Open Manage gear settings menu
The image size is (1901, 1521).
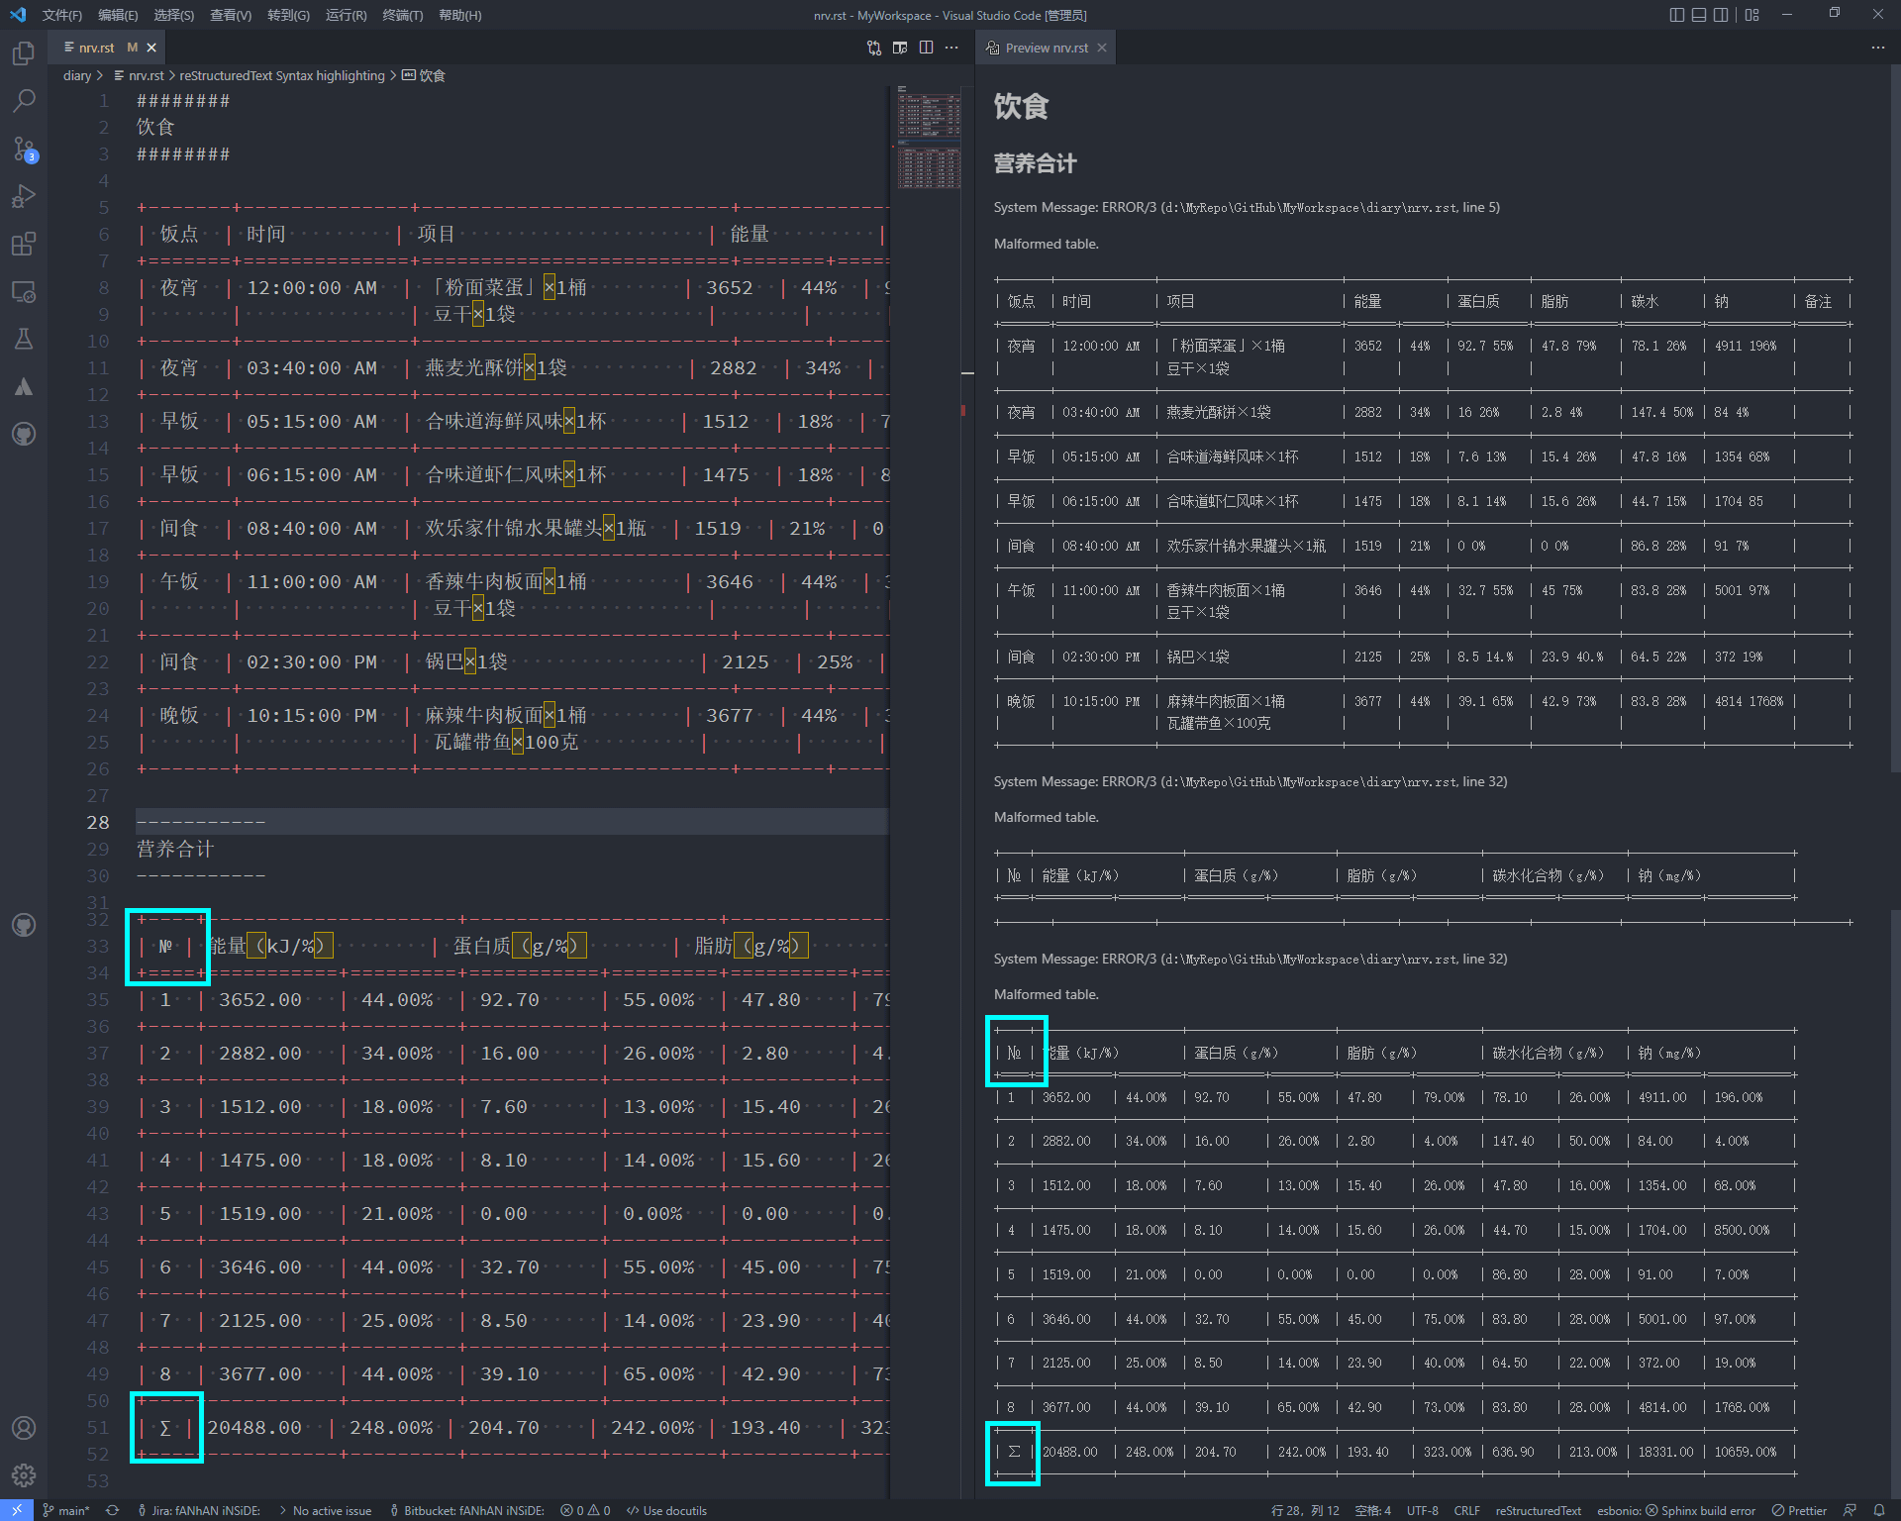tap(24, 1475)
